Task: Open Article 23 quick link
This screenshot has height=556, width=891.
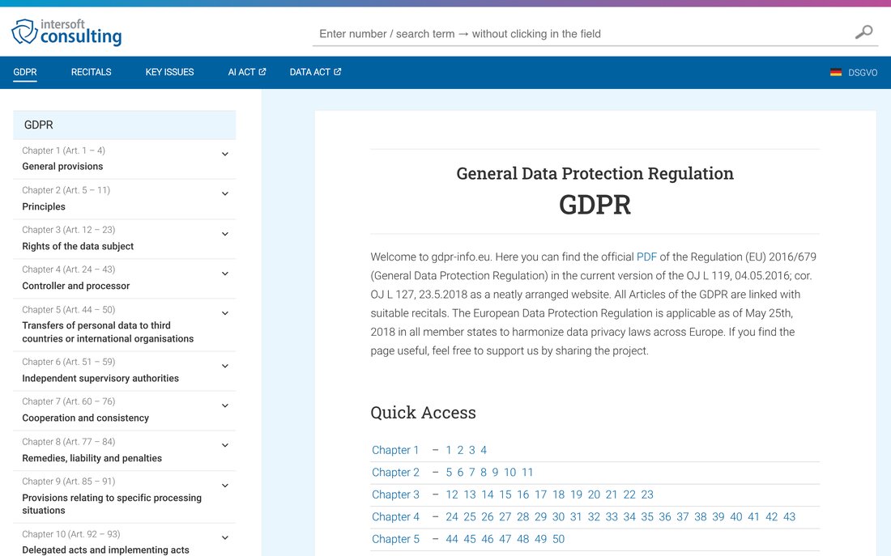Action: [647, 494]
